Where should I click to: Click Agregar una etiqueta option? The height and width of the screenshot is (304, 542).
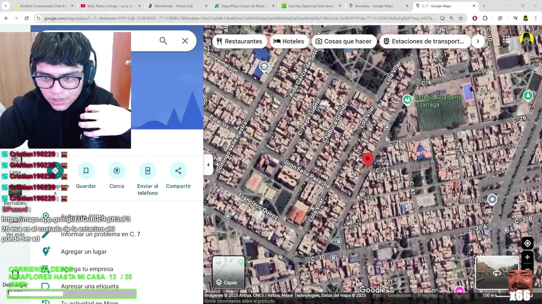pos(90,286)
